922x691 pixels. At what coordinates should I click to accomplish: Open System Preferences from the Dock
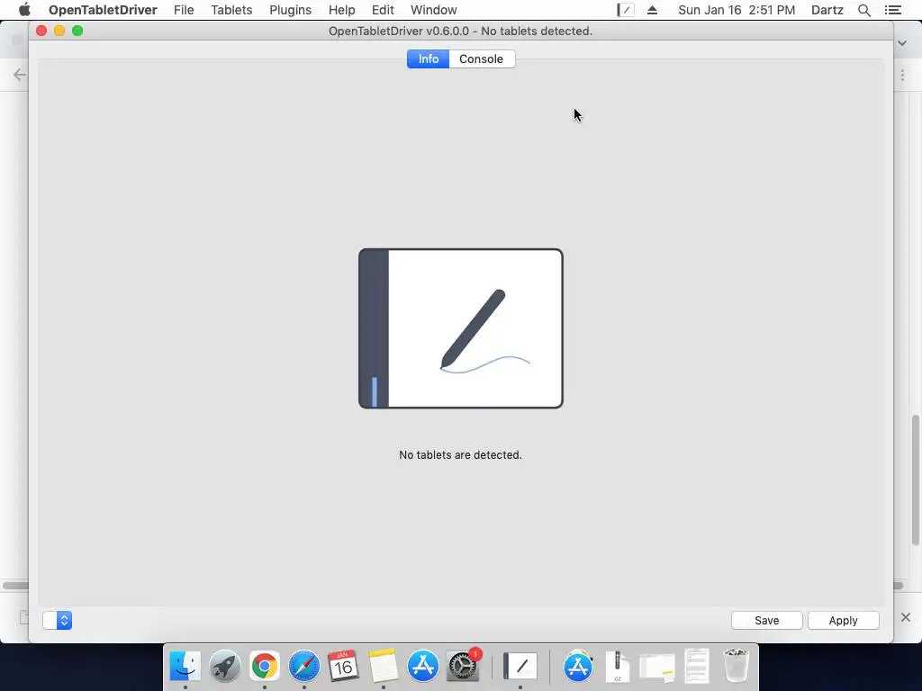point(463,666)
